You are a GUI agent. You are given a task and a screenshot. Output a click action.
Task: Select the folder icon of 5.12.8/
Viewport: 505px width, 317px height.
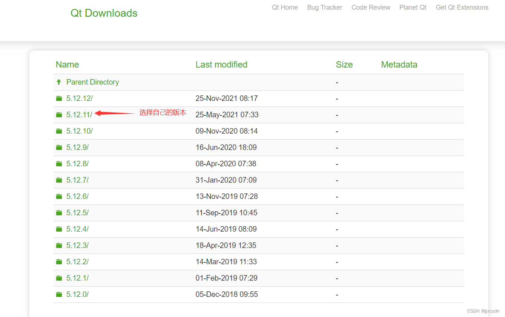pyautogui.click(x=59, y=164)
